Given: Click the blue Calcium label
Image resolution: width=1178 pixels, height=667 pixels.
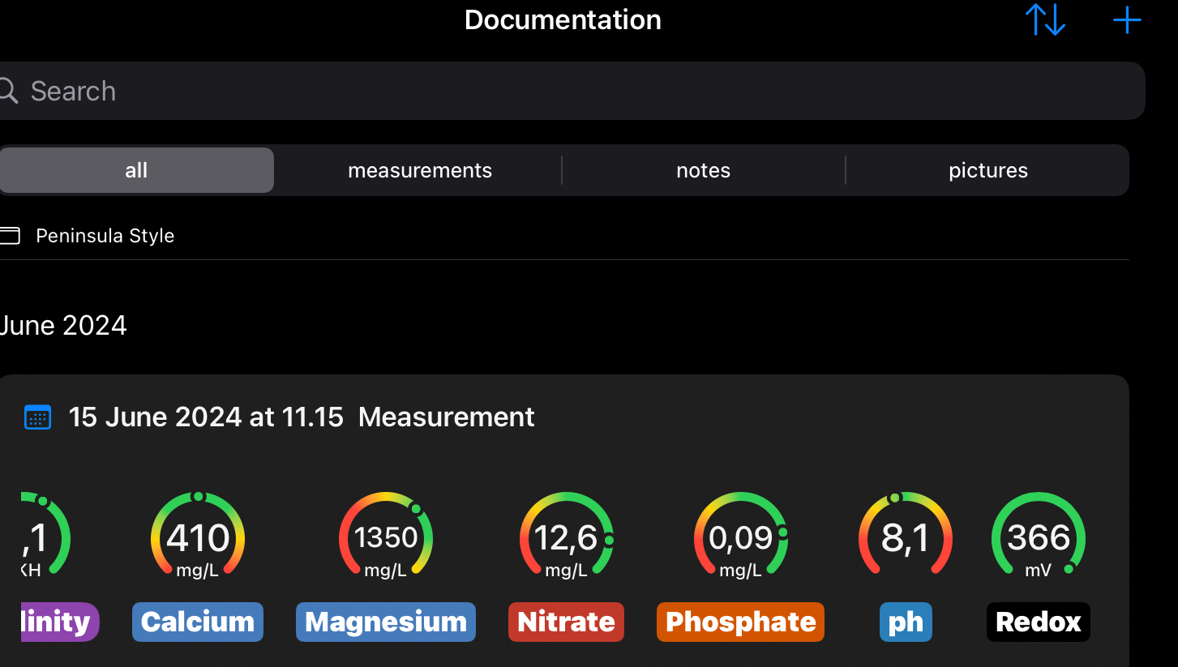Looking at the screenshot, I should [x=198, y=622].
